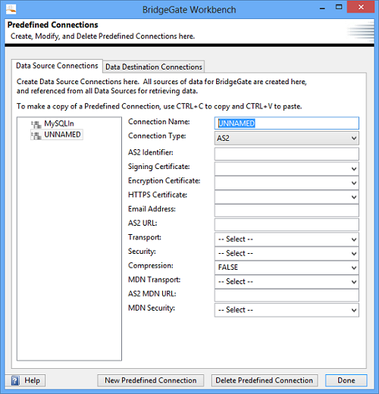This screenshot has height=394, width=379.
Task: Expand the Encryption Certificate dropdown
Action: [287, 183]
